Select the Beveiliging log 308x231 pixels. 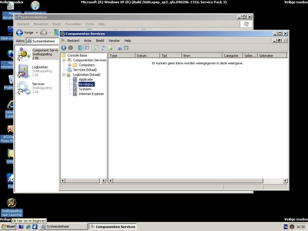click(x=86, y=84)
